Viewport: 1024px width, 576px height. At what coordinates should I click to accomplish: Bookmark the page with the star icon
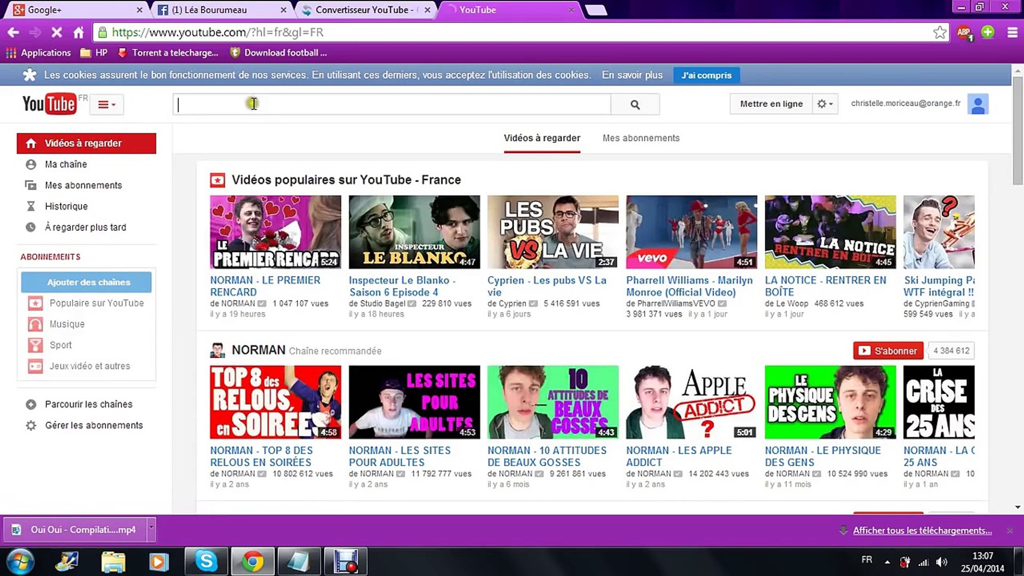[940, 33]
